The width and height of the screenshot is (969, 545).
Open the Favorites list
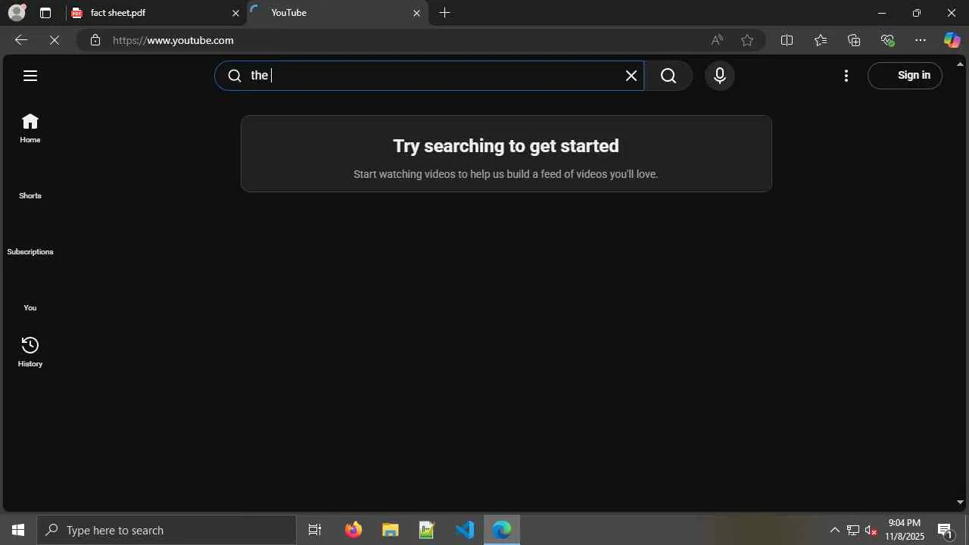821,40
